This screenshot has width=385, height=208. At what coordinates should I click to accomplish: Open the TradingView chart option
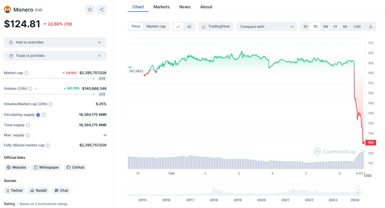tap(216, 26)
